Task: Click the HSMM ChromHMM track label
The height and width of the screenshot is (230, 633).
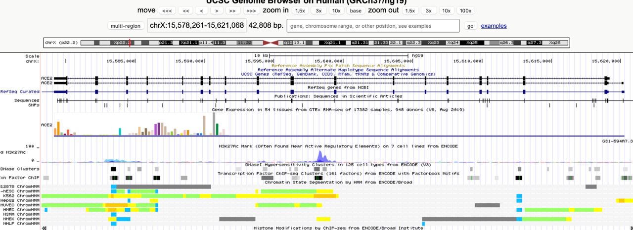Action: 21,214
